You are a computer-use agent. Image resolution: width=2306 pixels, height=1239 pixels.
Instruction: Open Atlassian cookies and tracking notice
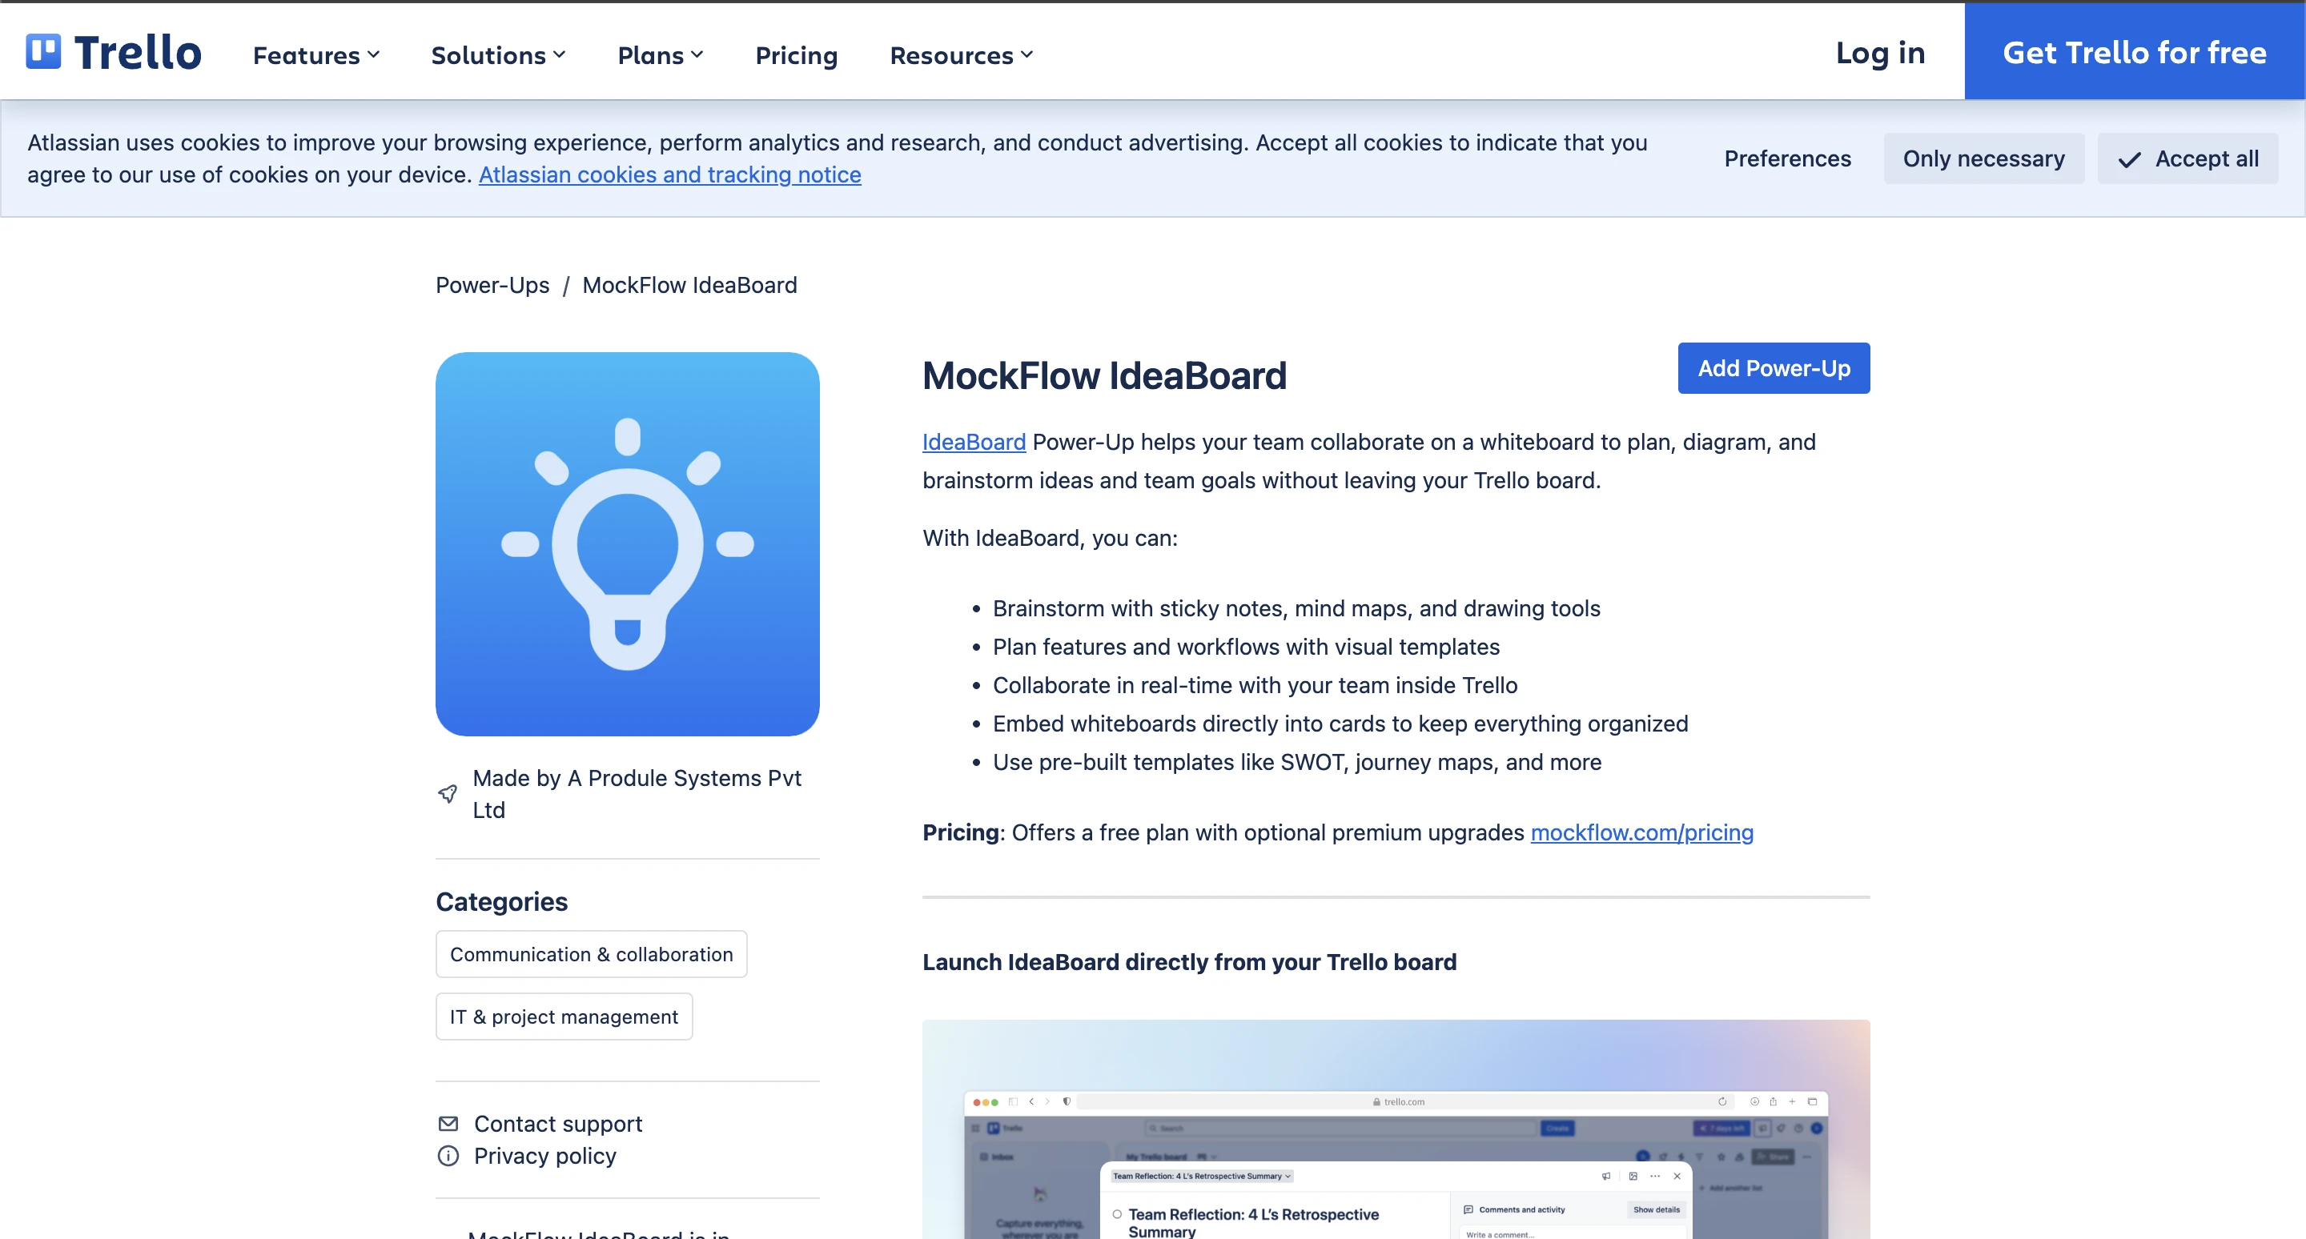coord(669,174)
